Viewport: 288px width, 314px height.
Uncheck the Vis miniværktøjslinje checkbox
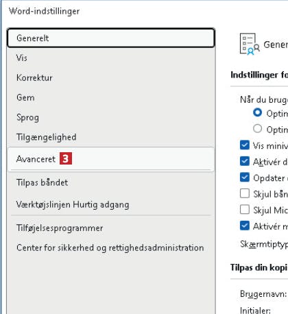pyautogui.click(x=245, y=145)
